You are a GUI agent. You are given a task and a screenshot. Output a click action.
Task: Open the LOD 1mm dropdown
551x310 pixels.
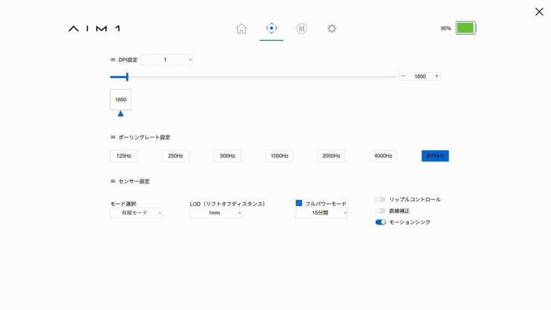[x=215, y=213]
